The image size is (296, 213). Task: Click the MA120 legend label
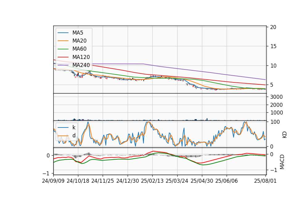pyautogui.click(x=81, y=57)
